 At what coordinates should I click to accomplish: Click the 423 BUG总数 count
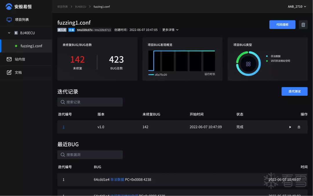pos(117,60)
